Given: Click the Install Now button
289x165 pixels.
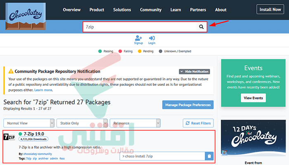Looking at the screenshot, I should 270,9.
